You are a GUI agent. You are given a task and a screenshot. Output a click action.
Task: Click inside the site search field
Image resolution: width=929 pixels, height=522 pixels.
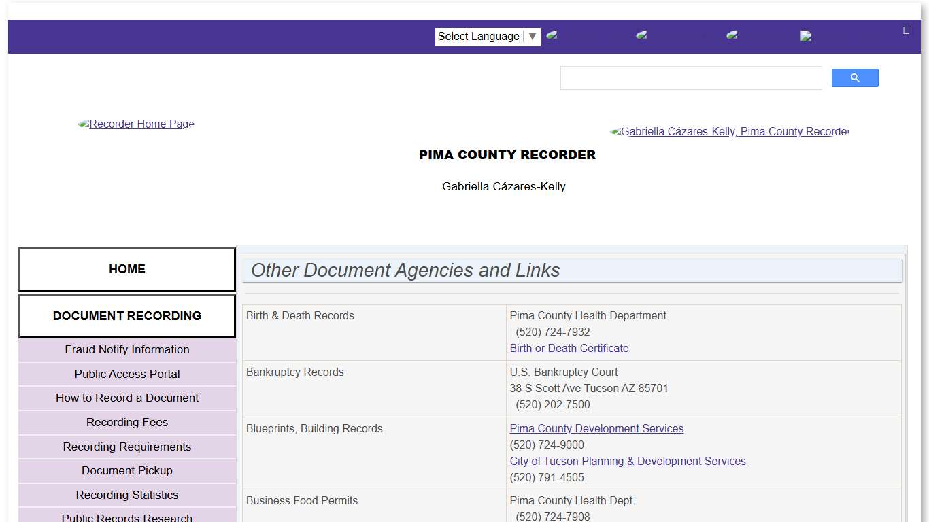point(691,77)
